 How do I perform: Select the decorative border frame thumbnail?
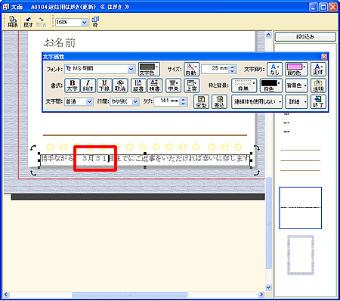(301, 256)
